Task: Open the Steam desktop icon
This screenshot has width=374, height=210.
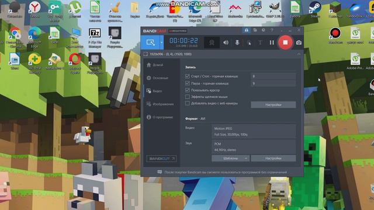Action: pos(315,9)
